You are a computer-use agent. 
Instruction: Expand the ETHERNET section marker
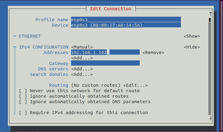15,36
